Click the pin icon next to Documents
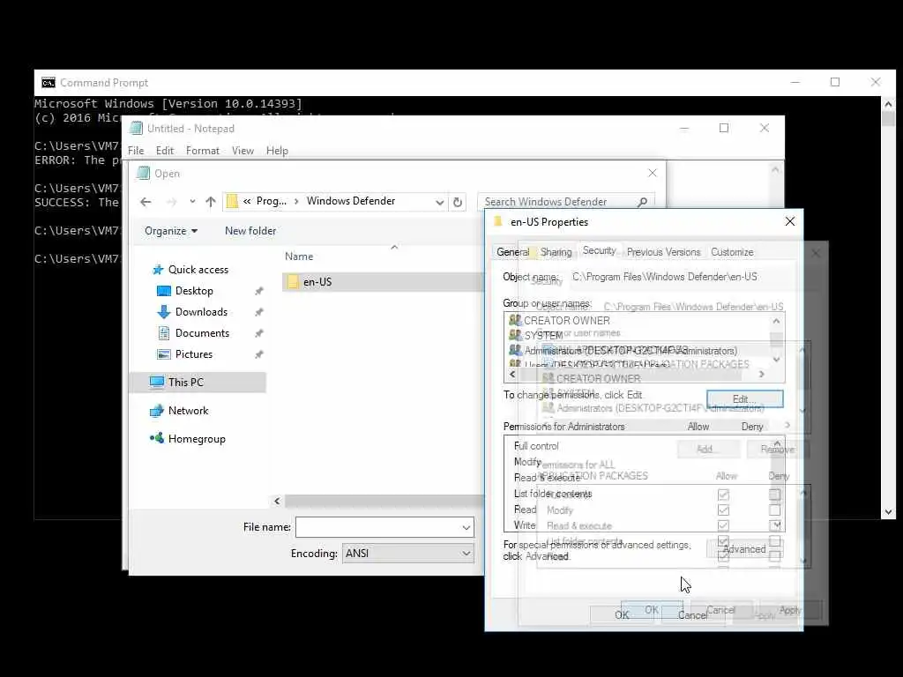Viewport: 903px width, 677px height. coord(259,333)
